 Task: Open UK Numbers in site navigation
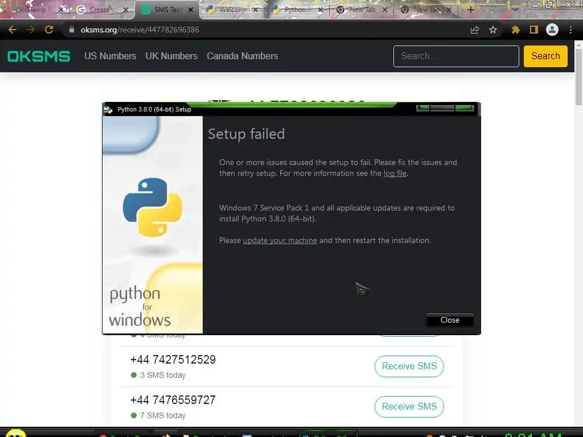tap(171, 56)
